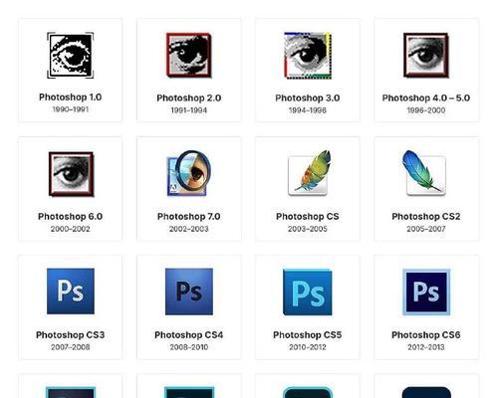Image resolution: width=498 pixels, height=398 pixels.
Task: Click the "Photoshop CS5" label
Action: pyautogui.click(x=308, y=335)
